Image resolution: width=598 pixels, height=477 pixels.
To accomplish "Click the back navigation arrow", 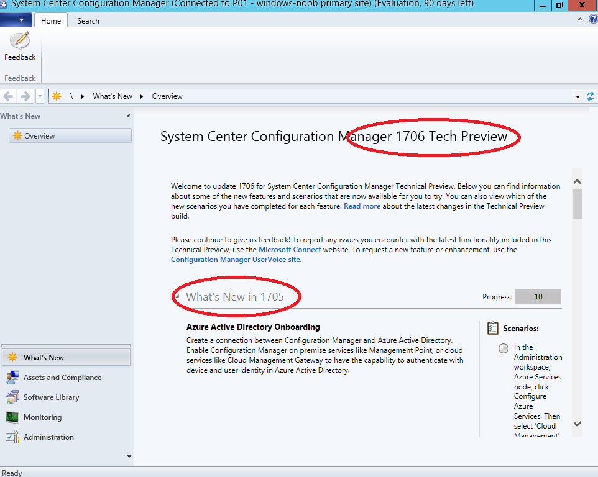I will pos(8,96).
